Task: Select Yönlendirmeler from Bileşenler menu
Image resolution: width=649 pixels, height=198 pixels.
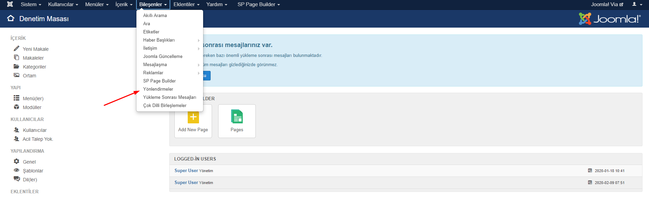Action: (158, 89)
